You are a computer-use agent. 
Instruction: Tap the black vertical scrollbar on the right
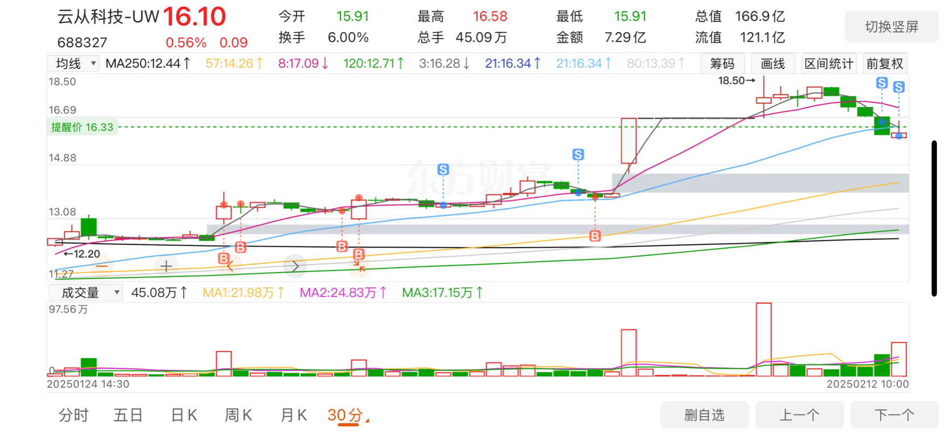click(934, 218)
